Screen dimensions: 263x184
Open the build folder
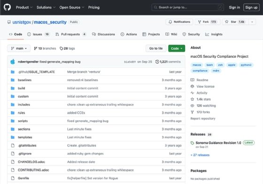21,88
